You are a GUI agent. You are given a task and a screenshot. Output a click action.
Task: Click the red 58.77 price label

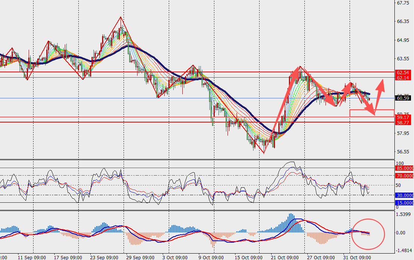point(403,122)
